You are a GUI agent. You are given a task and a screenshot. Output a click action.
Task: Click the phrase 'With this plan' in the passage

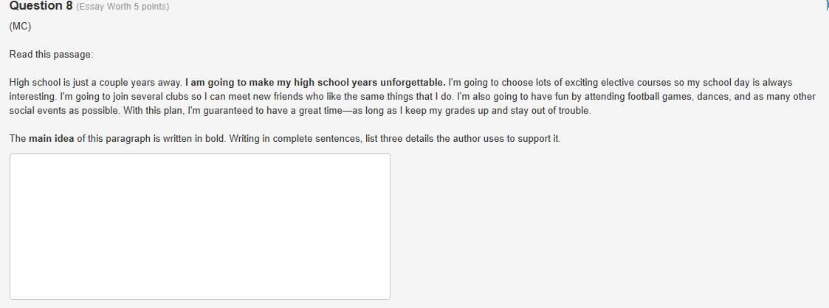click(x=149, y=111)
